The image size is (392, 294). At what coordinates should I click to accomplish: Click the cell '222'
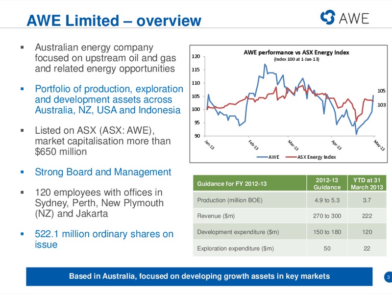point(367,216)
